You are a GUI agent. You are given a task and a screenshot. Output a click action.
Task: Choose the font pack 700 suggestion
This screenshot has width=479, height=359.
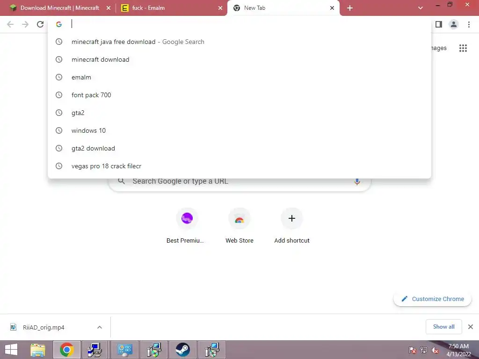tap(239, 95)
